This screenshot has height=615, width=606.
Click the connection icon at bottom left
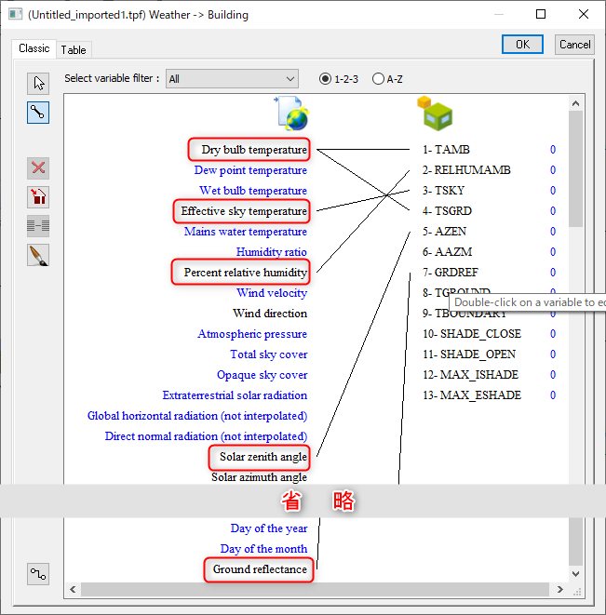(38, 574)
